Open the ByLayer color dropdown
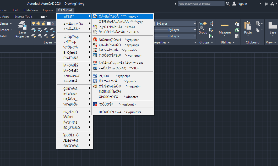The width and height of the screenshot is (278, 166). pos(175,24)
